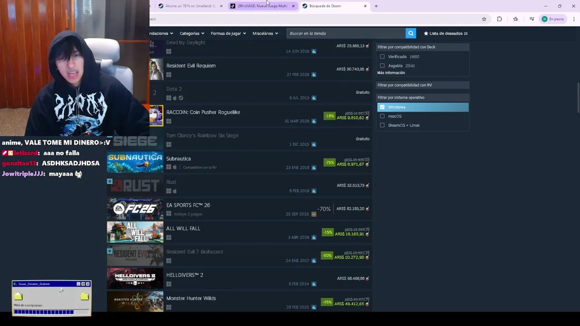This screenshot has height=326, width=580.
Task: Click the Compatible con la RV label
Action: (200, 168)
